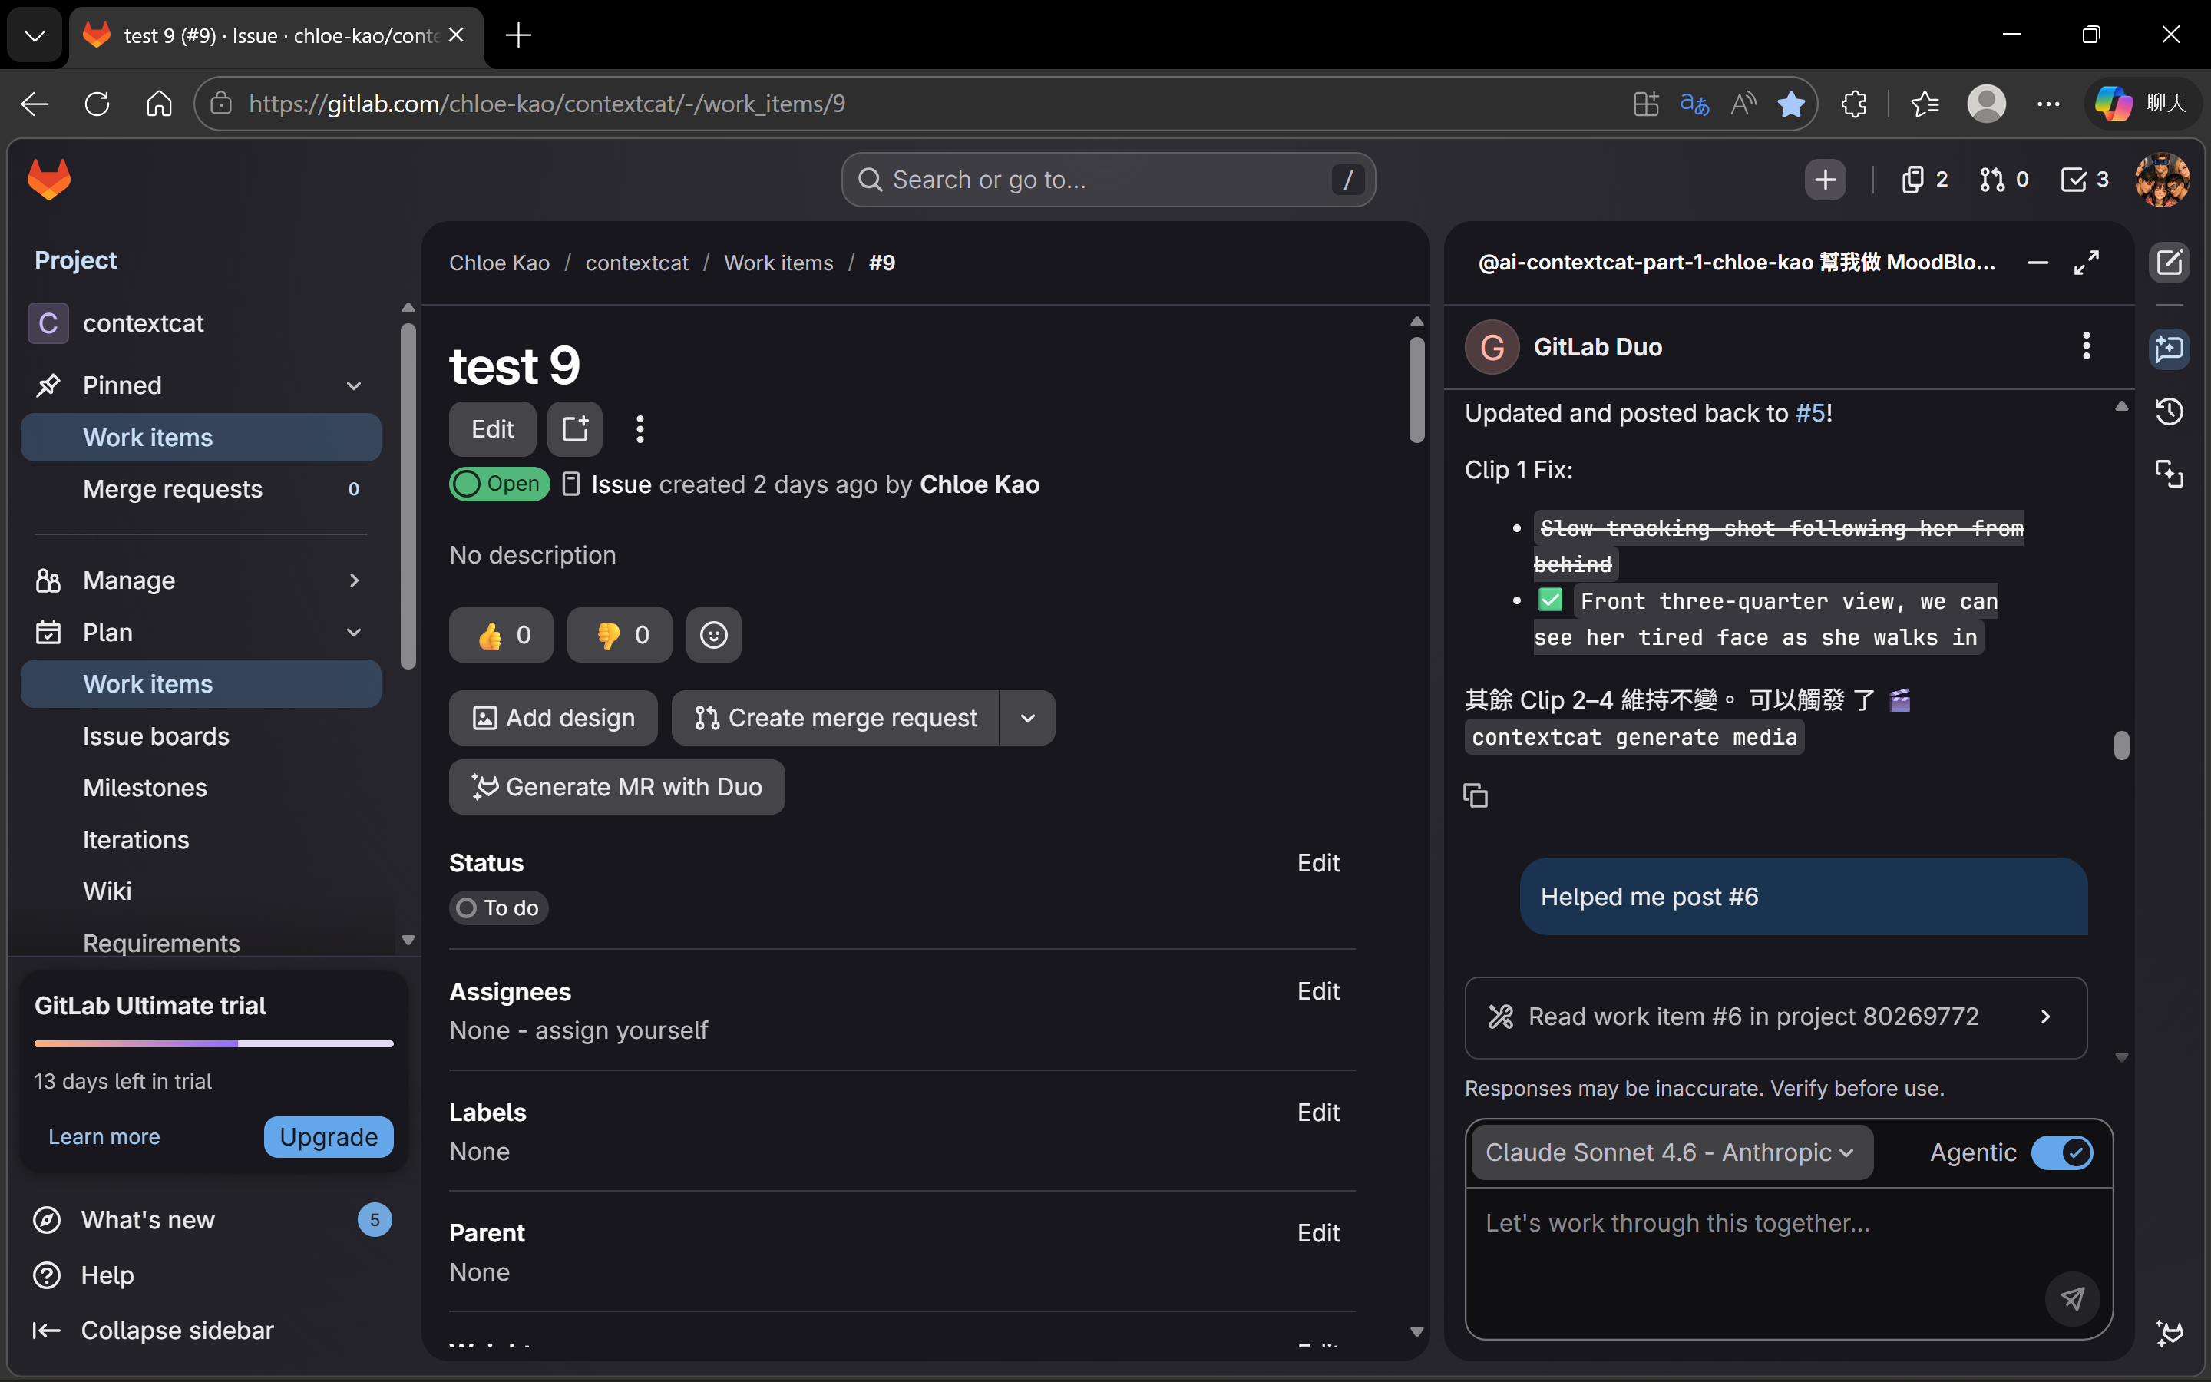Click the send message arrow in Duo chat
This screenshot has width=2211, height=1382.
click(2071, 1298)
